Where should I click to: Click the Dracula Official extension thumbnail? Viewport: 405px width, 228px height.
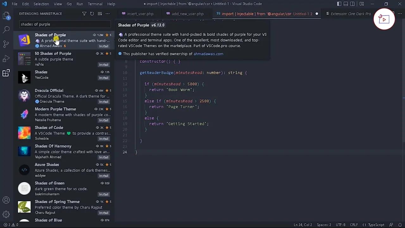tap(24, 95)
